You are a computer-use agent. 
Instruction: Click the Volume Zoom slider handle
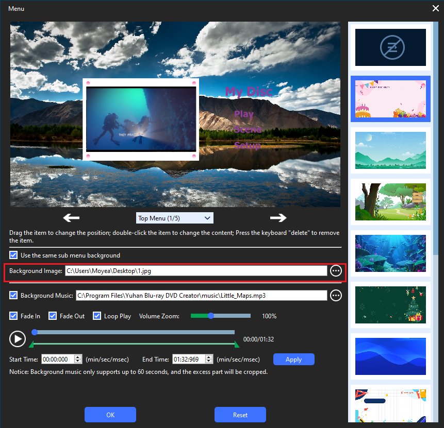[x=211, y=316]
